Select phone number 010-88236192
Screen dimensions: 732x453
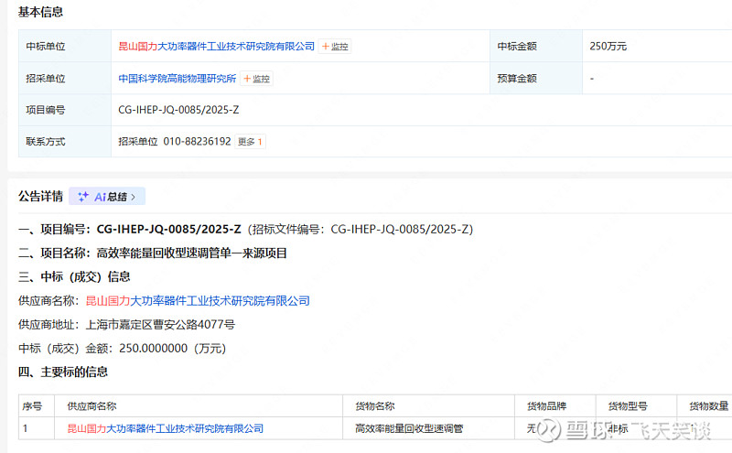click(x=197, y=142)
